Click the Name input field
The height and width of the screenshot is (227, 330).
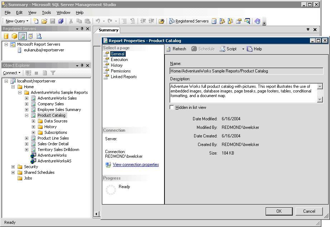tap(246, 71)
